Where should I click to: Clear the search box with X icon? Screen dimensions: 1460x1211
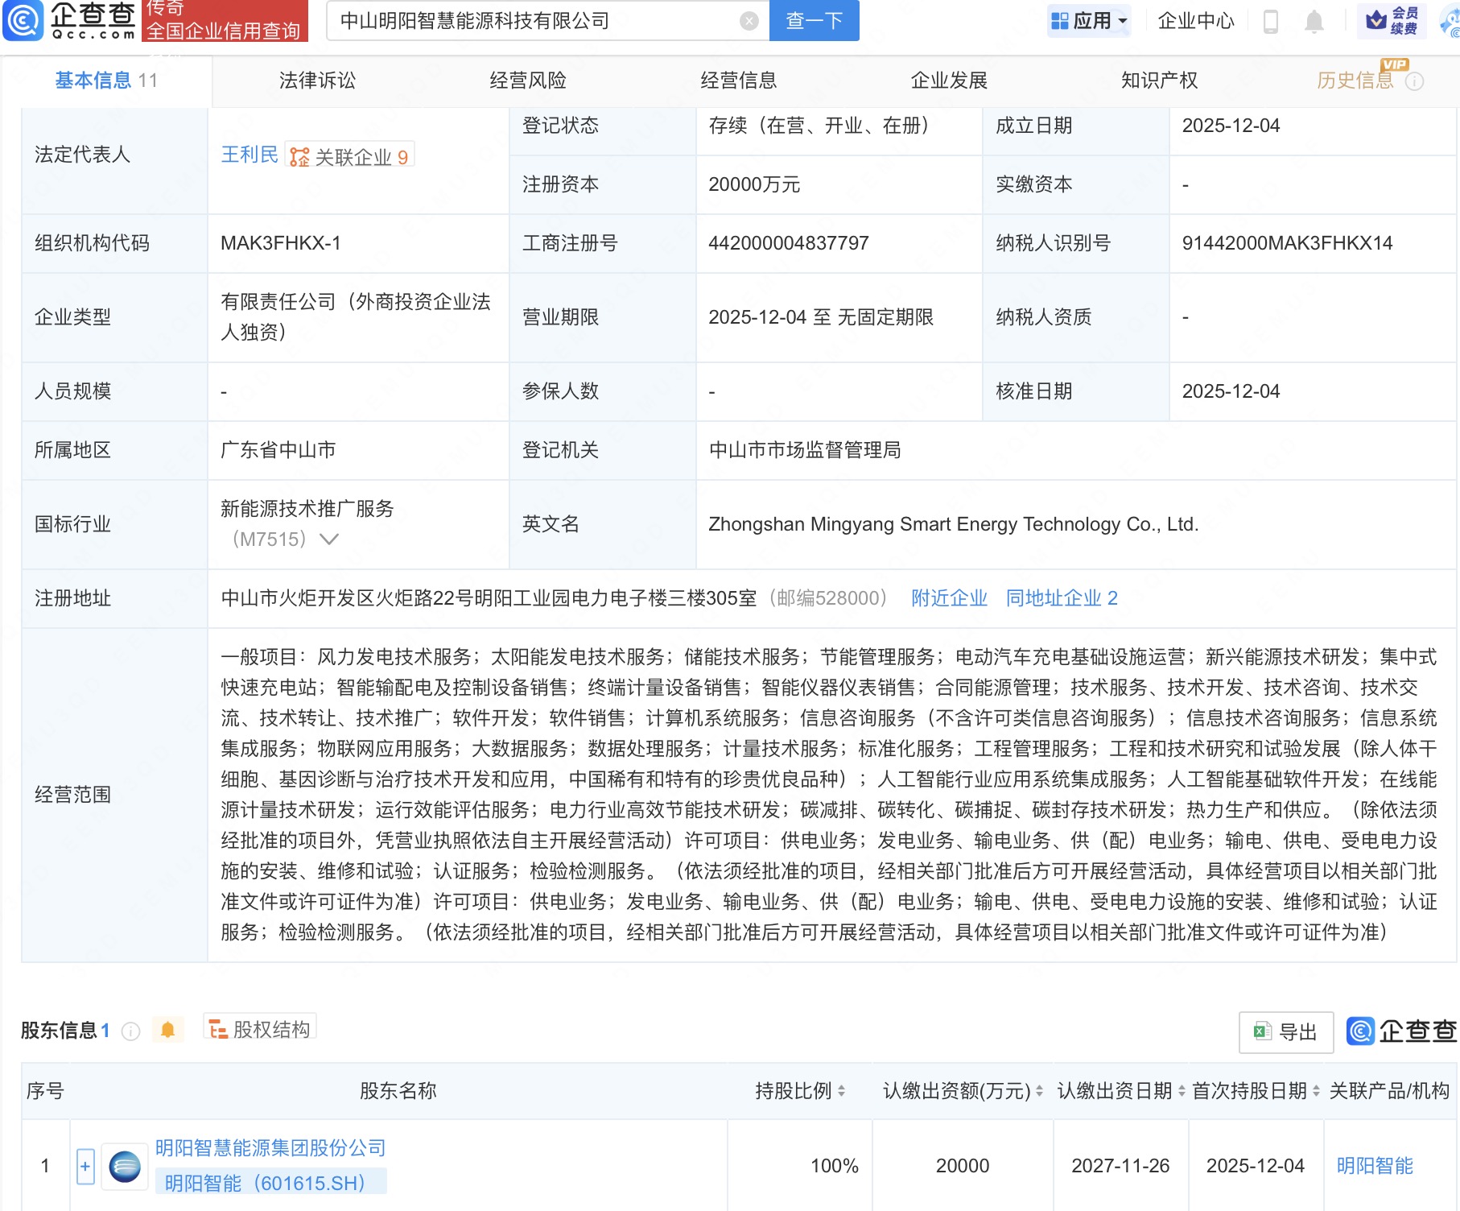tap(749, 21)
